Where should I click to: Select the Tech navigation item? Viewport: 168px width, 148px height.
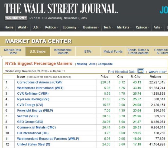(107, 27)
